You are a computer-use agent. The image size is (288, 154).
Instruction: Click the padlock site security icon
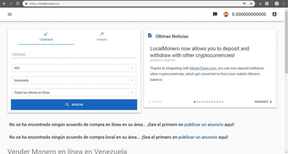pos(26,3)
